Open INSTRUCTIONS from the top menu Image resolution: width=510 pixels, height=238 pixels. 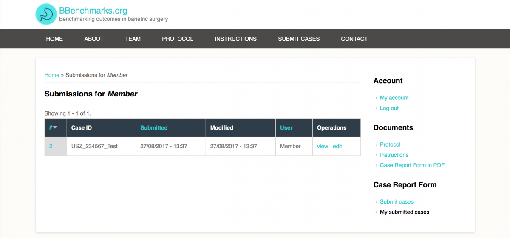235,39
